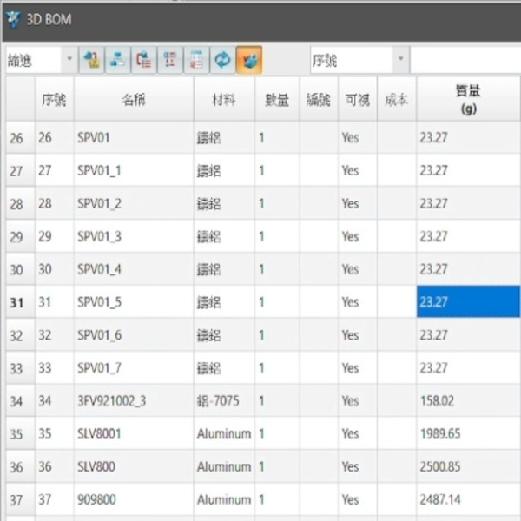Click the 鑄鋁 material in SPV01_1 row
Screen dimensions: 521x521
tap(224, 170)
